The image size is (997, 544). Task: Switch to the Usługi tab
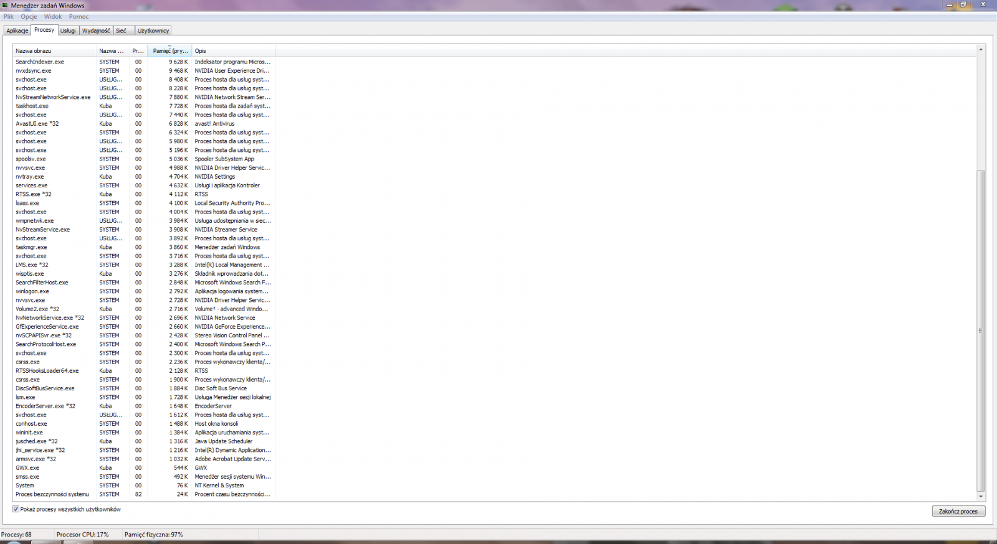click(x=68, y=30)
